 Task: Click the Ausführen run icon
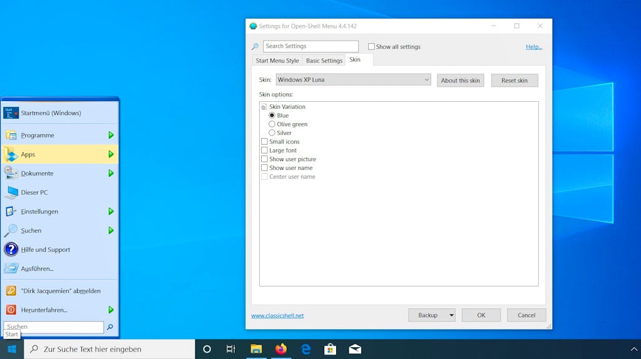point(11,268)
